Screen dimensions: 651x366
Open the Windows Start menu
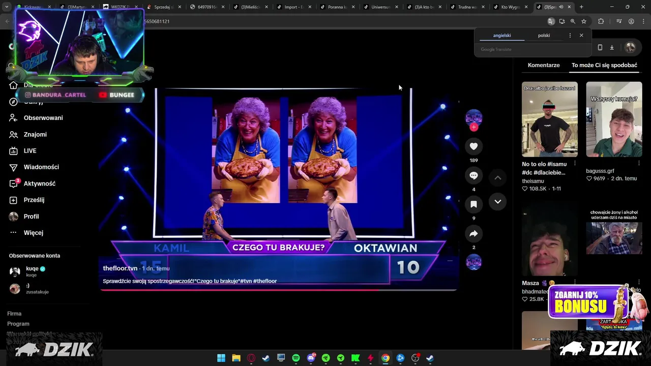point(221,358)
